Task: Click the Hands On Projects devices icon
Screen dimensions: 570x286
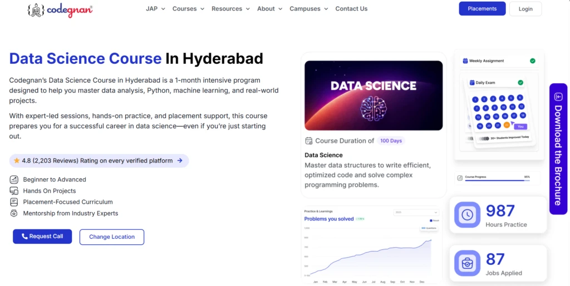Action: (14, 190)
